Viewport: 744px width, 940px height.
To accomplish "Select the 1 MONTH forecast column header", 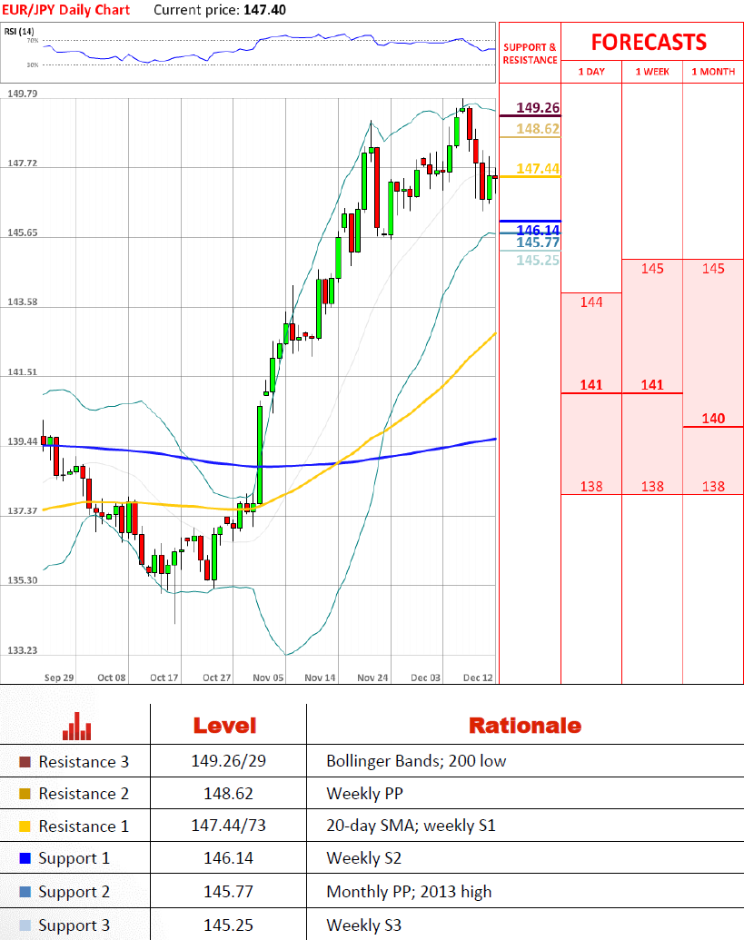I will (713, 72).
